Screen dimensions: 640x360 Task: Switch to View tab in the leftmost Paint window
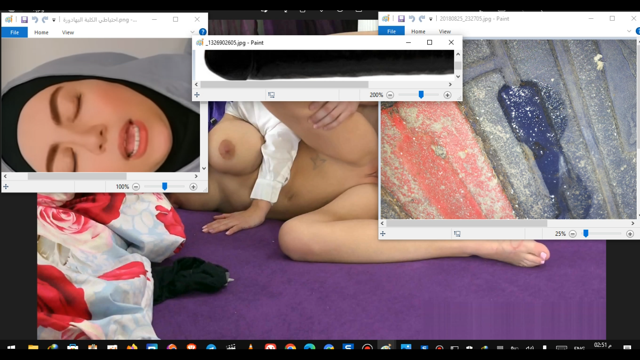(x=68, y=32)
